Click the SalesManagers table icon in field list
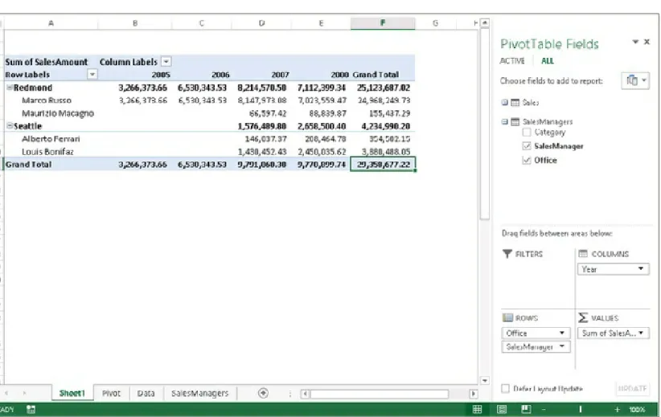661x417 pixels. (515, 122)
